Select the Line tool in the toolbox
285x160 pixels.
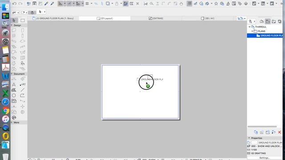(23, 90)
